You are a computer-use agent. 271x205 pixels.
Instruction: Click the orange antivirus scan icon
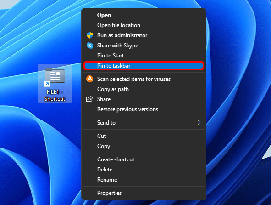(x=90, y=79)
